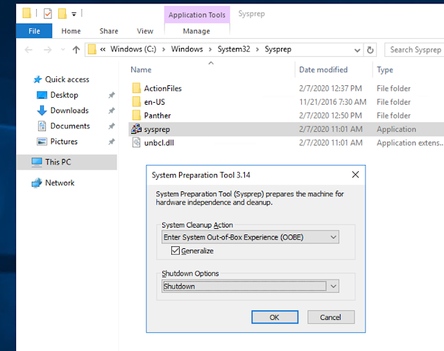Click Windows folder in the breadcrumb path
Viewport: 444px width, 351px height.
tap(187, 49)
